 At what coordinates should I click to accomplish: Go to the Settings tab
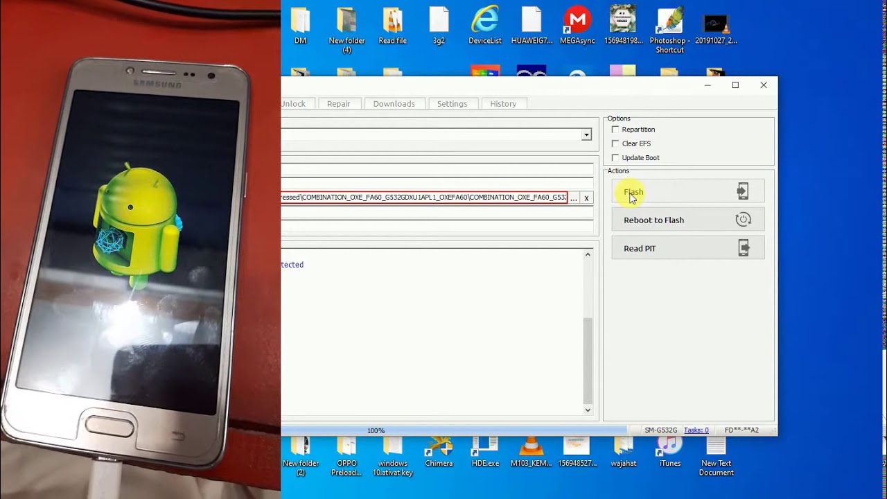452,103
